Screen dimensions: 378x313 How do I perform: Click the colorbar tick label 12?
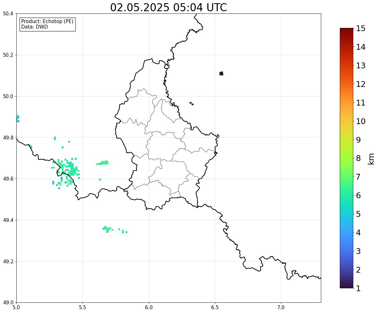click(361, 84)
